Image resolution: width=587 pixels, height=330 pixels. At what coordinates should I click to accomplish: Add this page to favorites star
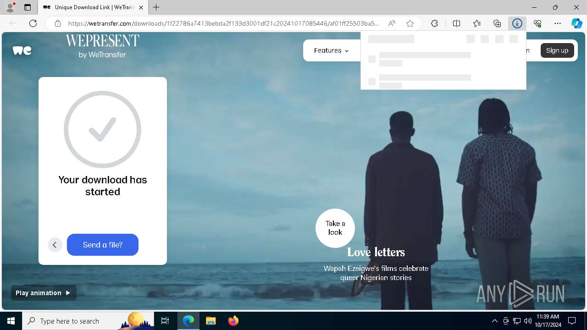point(410,23)
